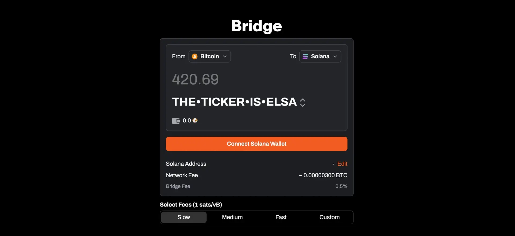Click the 0.0 wallet balance value
515x236 pixels.
pos(187,121)
